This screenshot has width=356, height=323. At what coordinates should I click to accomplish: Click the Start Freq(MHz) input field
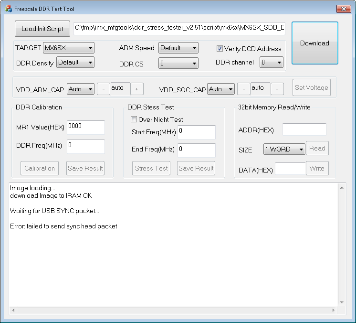197,132
